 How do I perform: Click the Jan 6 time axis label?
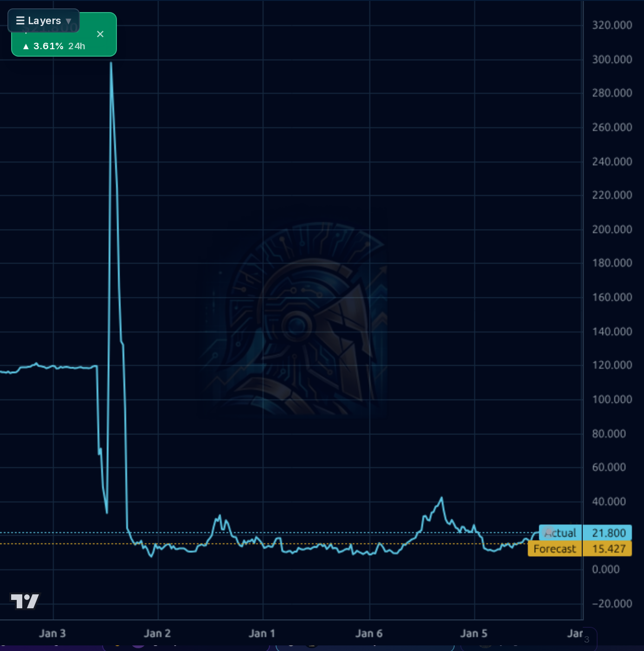[x=369, y=633]
